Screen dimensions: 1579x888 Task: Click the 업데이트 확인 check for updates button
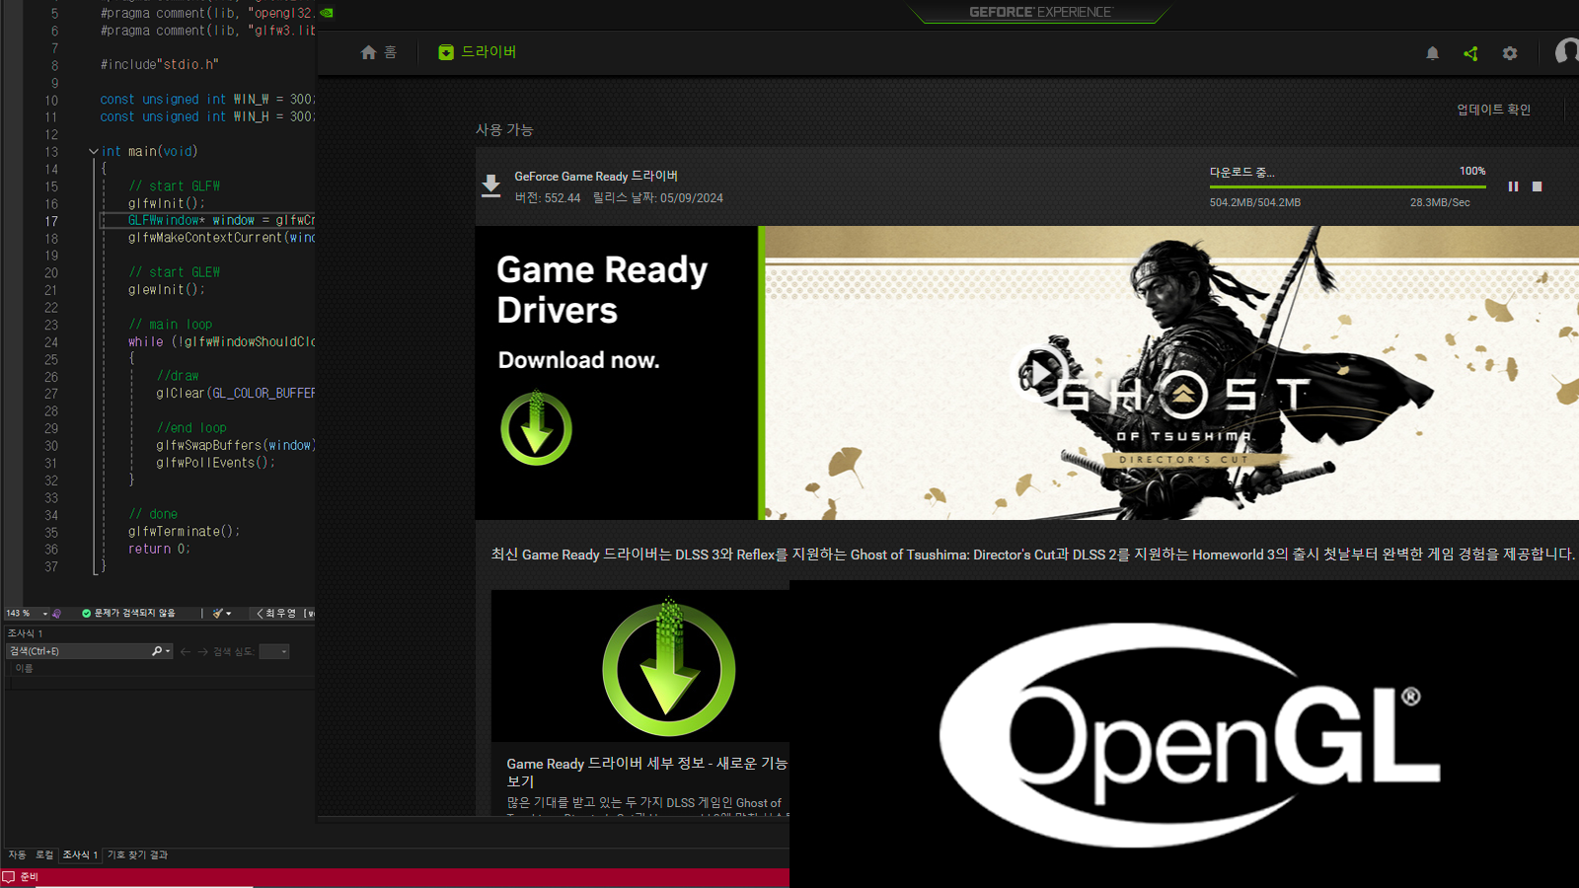pos(1493,110)
